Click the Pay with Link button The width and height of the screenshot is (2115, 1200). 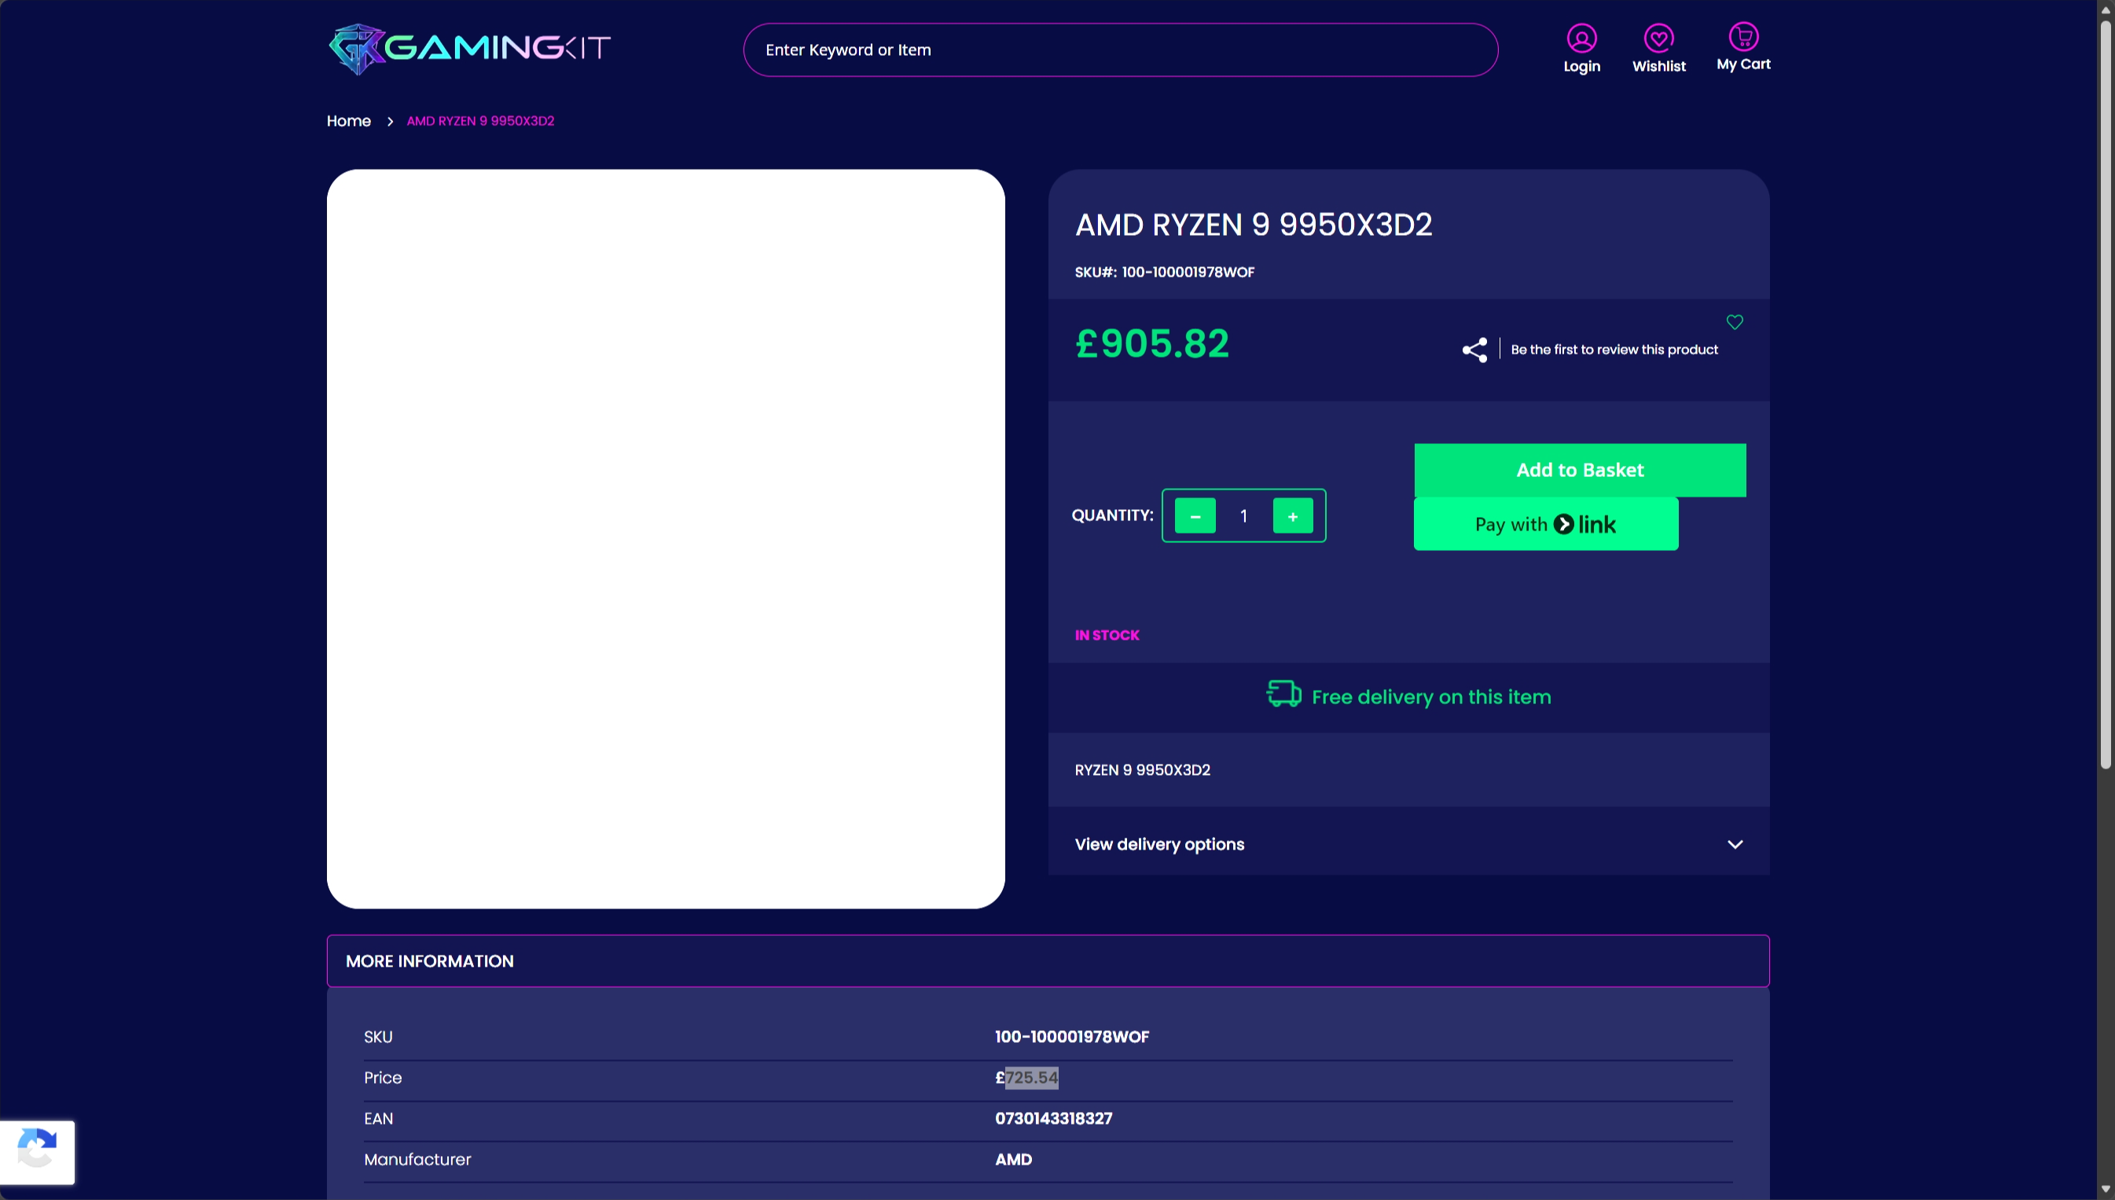tap(1545, 523)
